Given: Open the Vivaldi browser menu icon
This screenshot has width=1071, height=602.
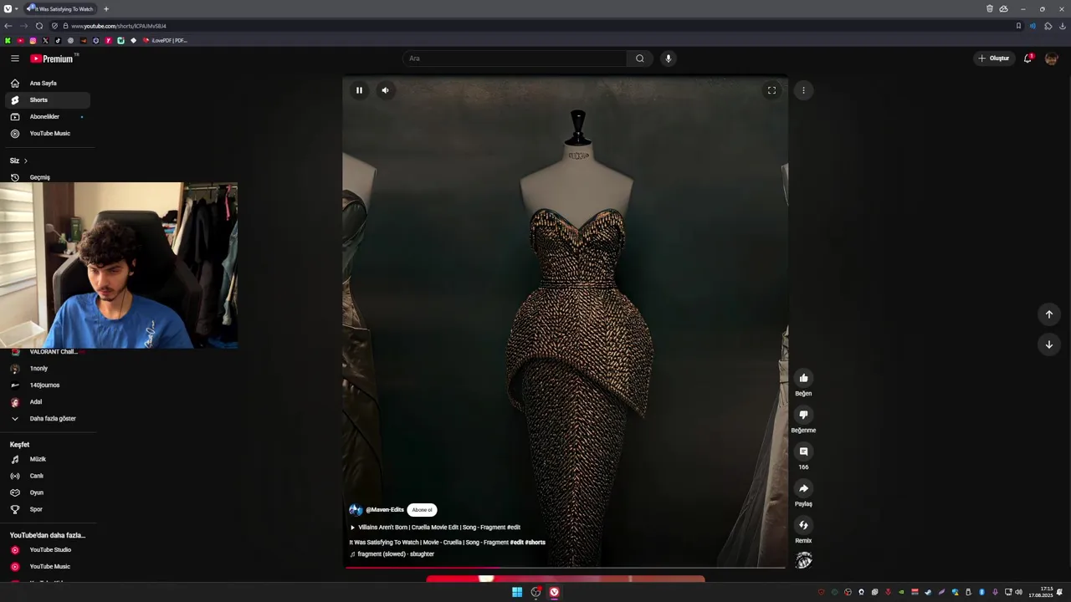Looking at the screenshot, I should tap(8, 8).
